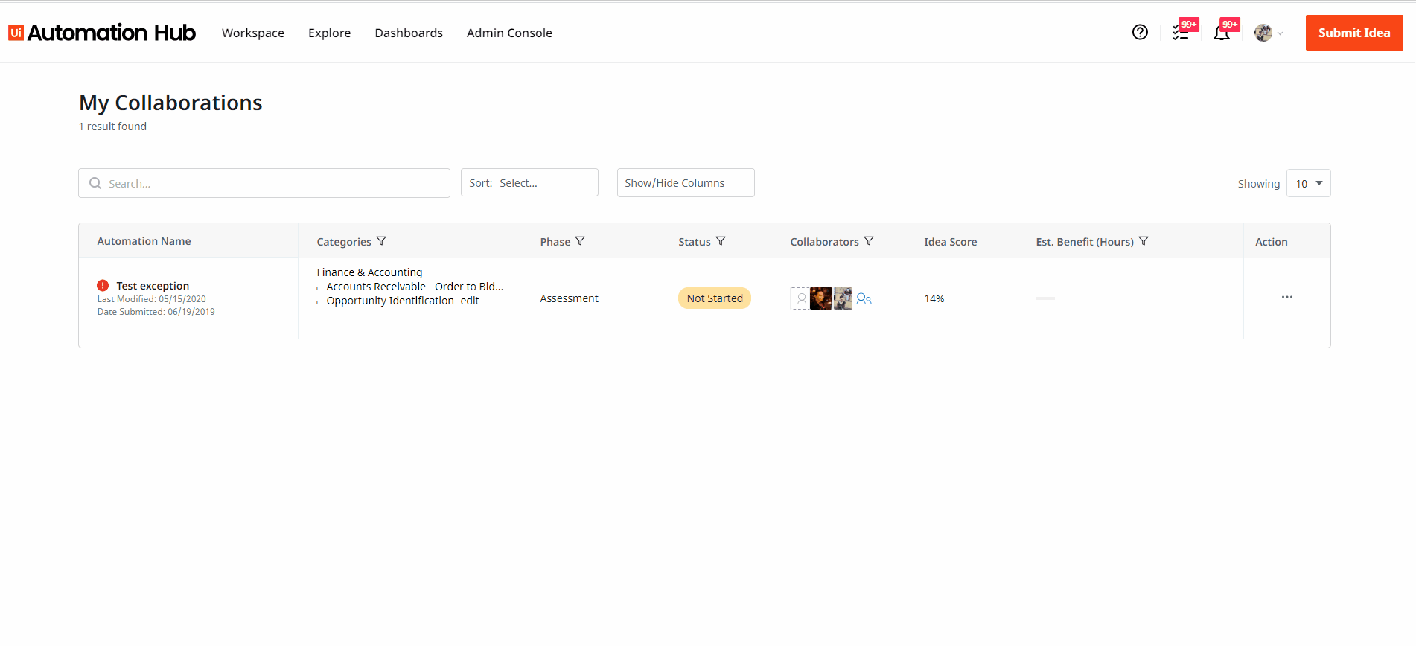The height and width of the screenshot is (646, 1416).
Task: Open the tasks checklist icon
Action: (1181, 33)
